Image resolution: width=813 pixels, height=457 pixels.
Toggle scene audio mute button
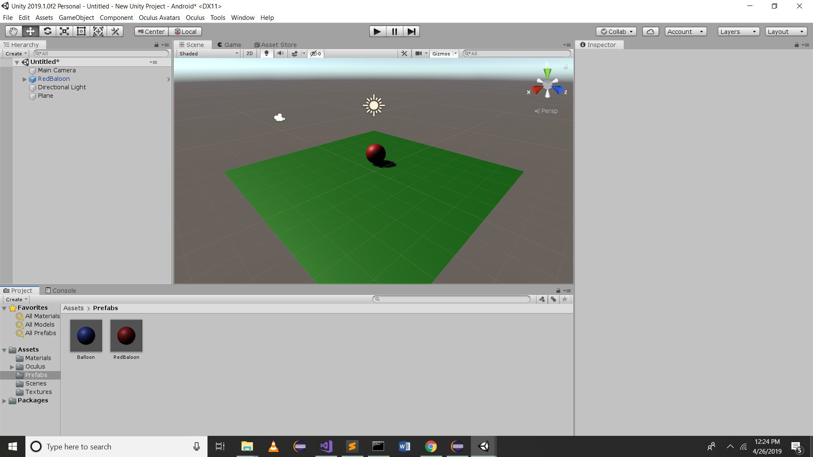(280, 54)
